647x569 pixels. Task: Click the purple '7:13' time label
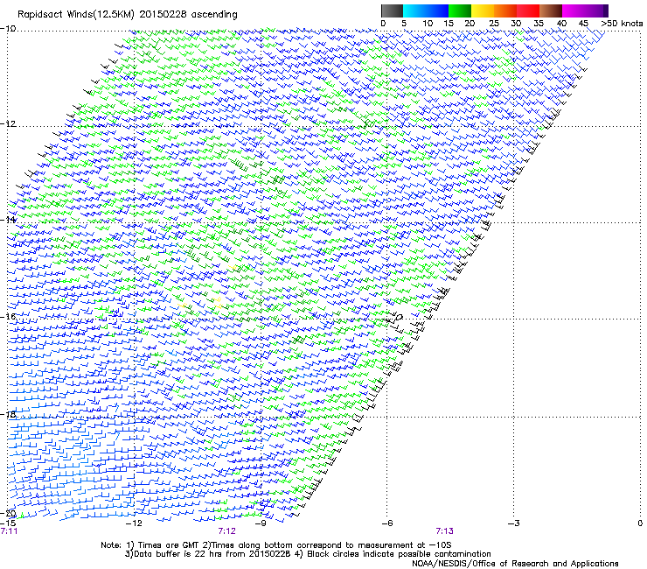coord(444,531)
